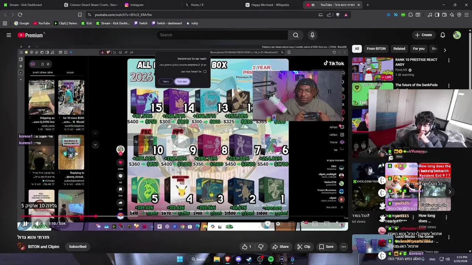Open Brave VPN shield icon

click(459, 15)
